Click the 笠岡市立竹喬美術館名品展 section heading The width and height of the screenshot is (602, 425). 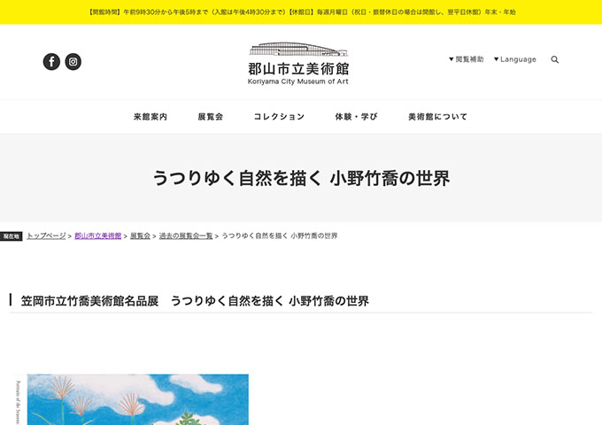pos(195,301)
